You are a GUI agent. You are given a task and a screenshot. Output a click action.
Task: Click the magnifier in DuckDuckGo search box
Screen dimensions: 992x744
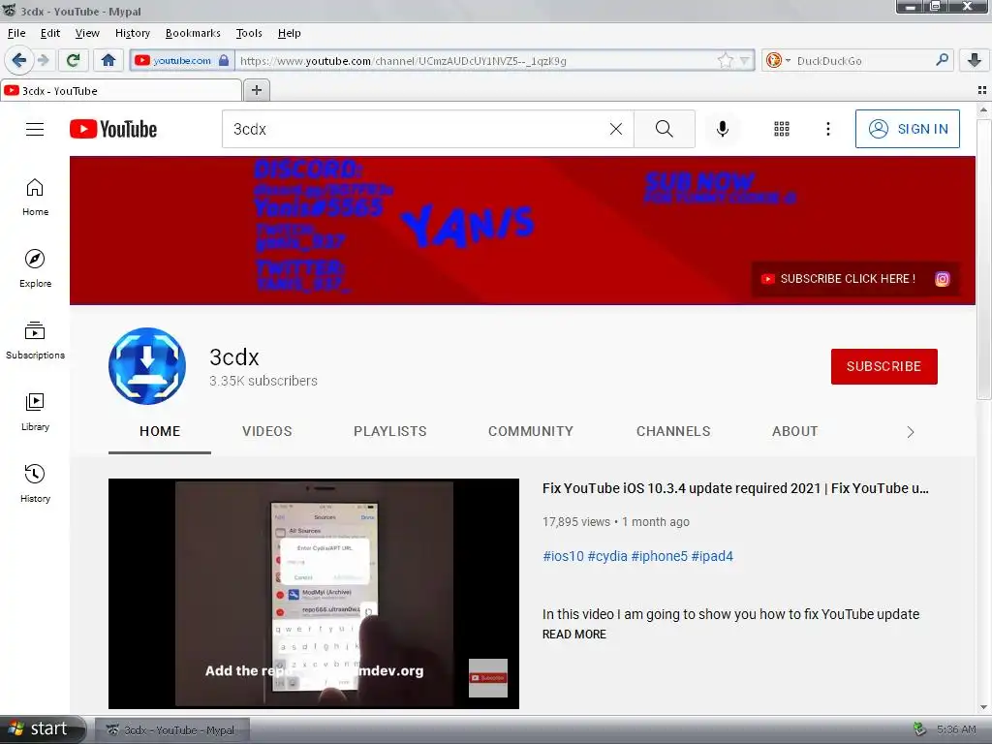click(942, 60)
